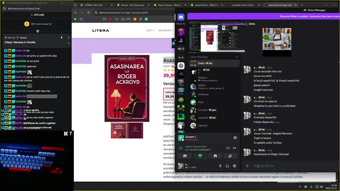Open the fane direct message
Viewport: 340px width, 191px height.
[x=214, y=102]
